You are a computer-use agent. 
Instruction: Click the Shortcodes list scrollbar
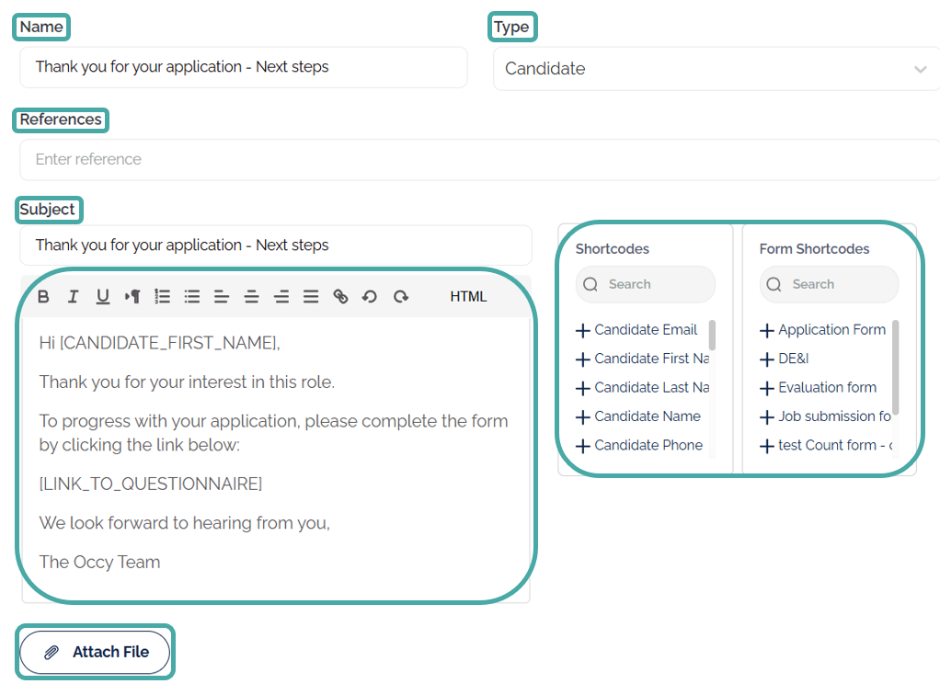click(712, 336)
